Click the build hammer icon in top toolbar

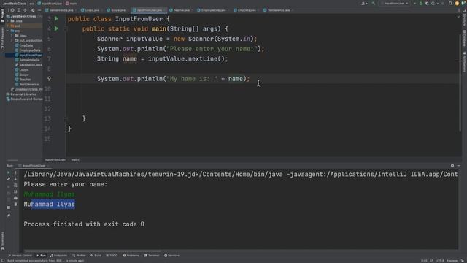373,4
